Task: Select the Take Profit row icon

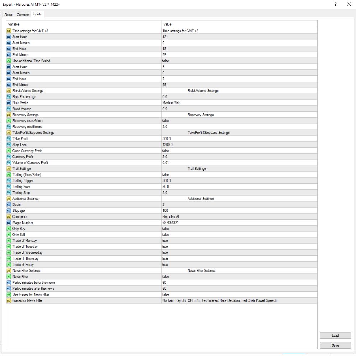Action: point(9,139)
